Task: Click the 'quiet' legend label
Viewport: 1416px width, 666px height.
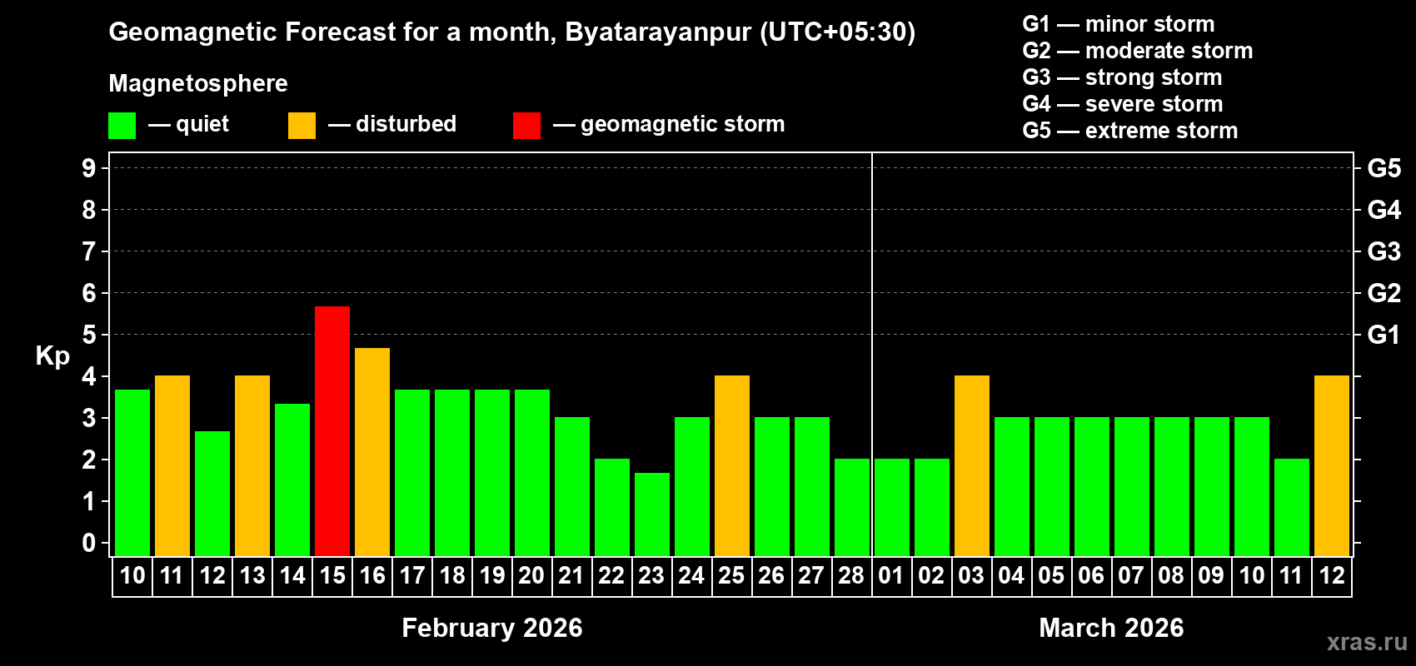Action: point(202,125)
